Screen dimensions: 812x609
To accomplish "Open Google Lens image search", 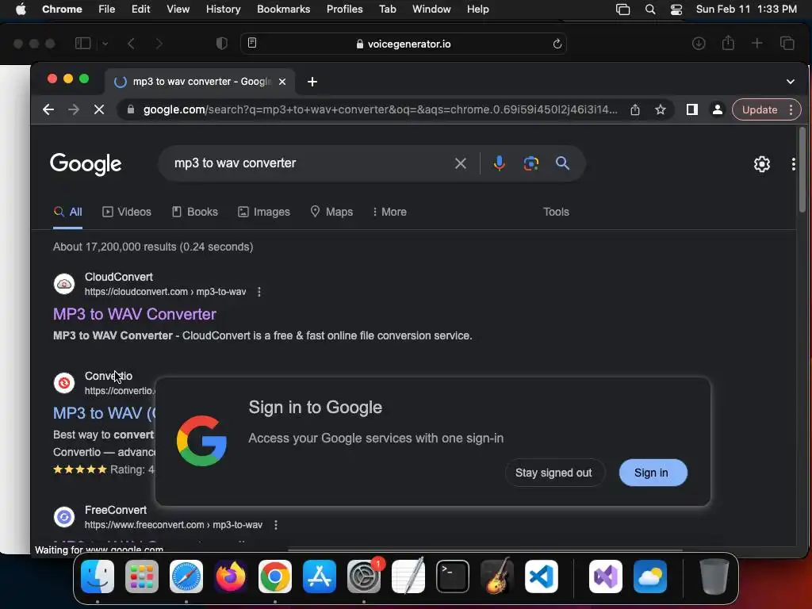I will point(530,163).
